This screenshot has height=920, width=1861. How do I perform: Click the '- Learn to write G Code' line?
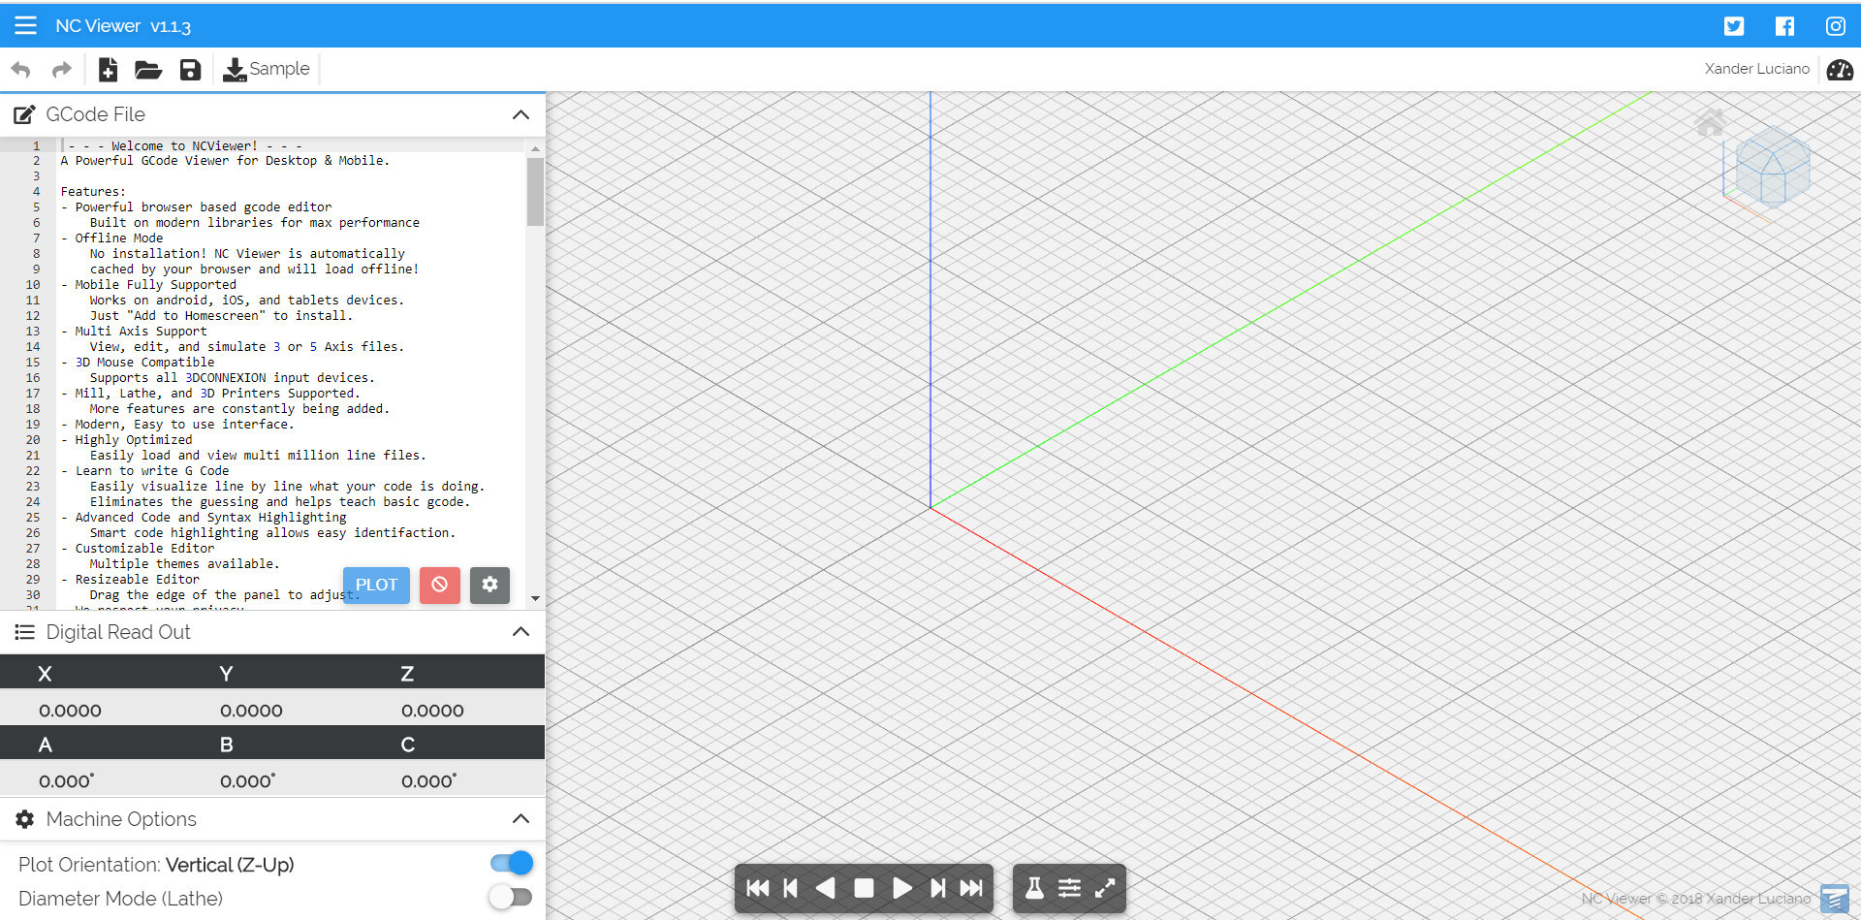click(144, 471)
